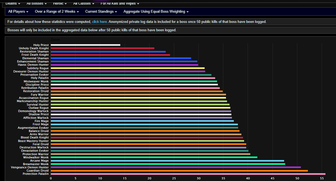Open the All Classes dropdown

click(x=83, y=3)
